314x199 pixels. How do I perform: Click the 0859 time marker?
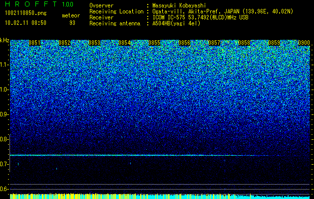(x=274, y=43)
